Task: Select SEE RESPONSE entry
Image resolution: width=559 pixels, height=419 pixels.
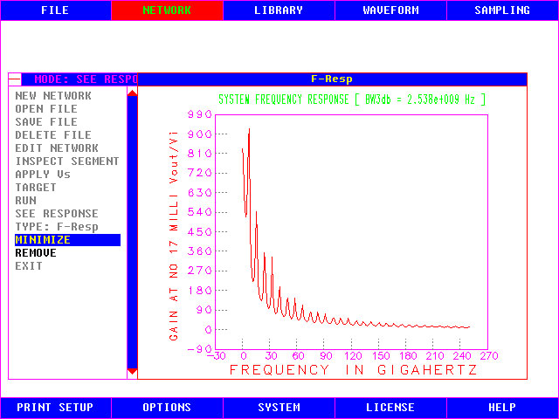Action: click(57, 214)
